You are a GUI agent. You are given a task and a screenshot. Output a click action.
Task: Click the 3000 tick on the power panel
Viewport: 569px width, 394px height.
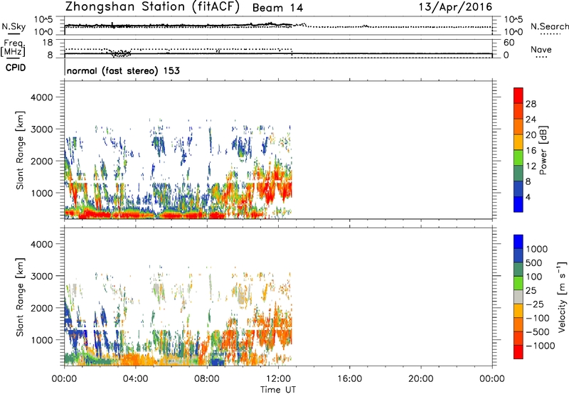click(x=42, y=129)
